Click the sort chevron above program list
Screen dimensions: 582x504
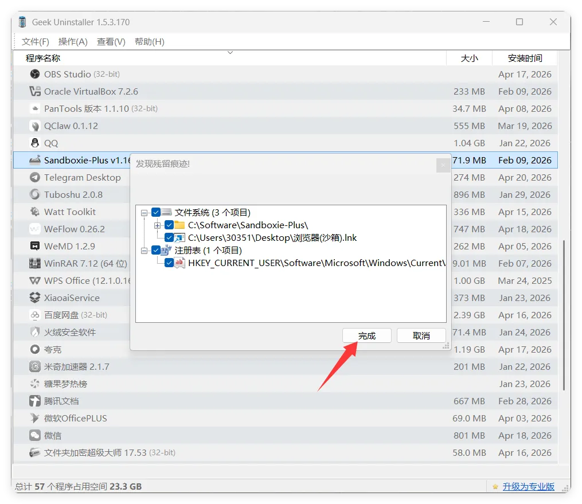click(230, 53)
